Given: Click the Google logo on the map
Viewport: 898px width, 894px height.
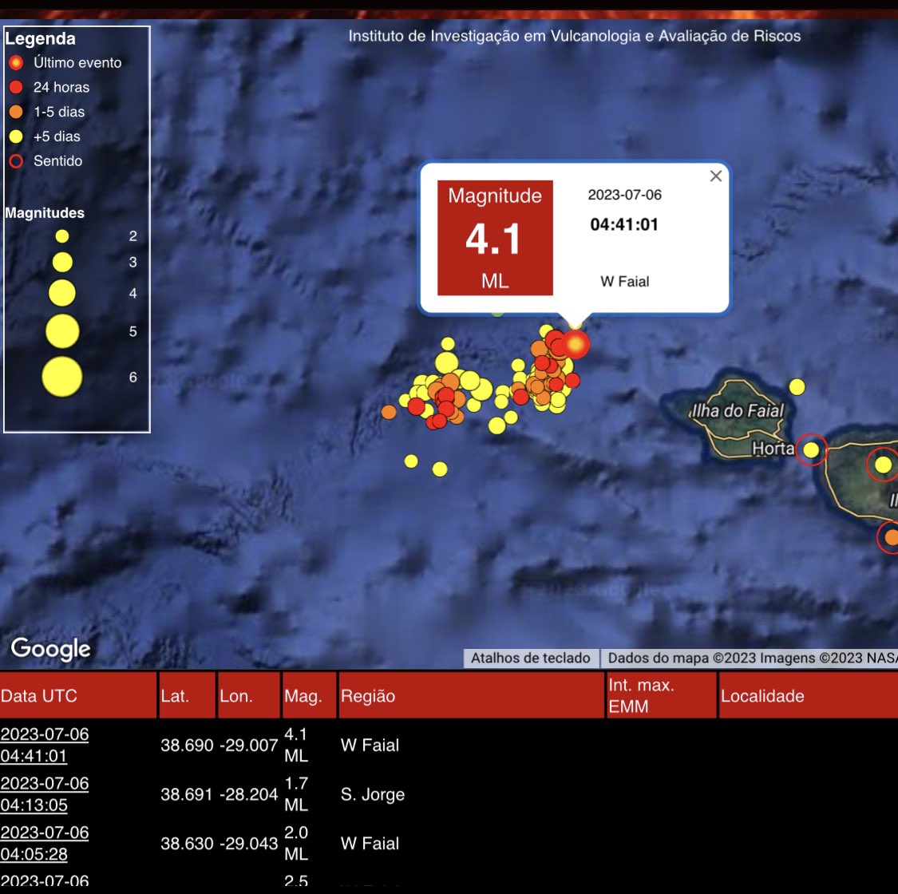Looking at the screenshot, I should click(49, 648).
